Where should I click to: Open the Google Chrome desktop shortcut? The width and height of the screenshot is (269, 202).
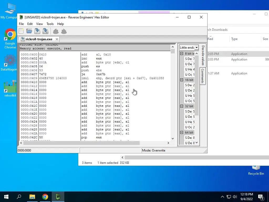click(x=10, y=39)
